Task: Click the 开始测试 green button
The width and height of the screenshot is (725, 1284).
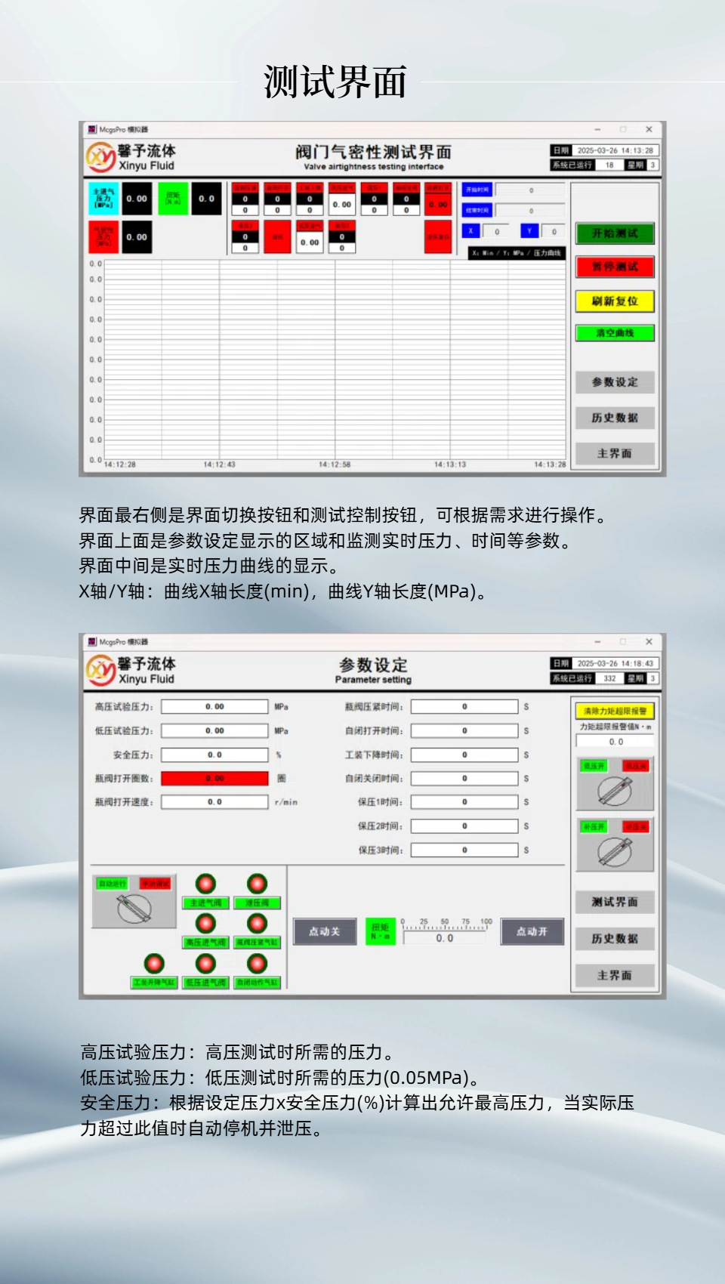Action: [x=615, y=233]
